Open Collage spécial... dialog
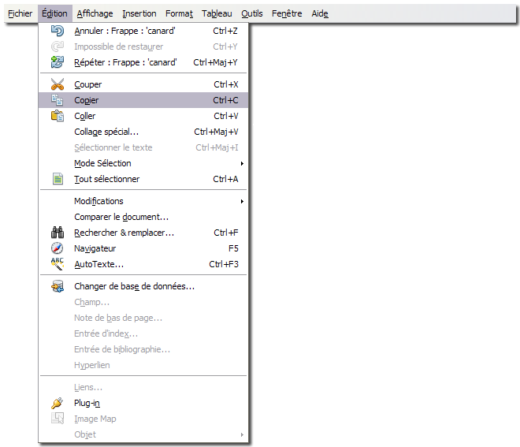Image resolution: width=520 pixels, height=447 pixels. 143,132
